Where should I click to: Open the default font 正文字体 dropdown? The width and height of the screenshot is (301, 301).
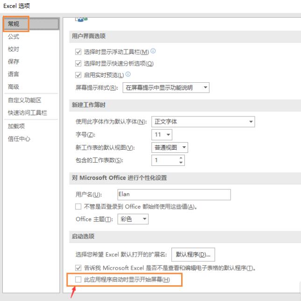[203, 122]
